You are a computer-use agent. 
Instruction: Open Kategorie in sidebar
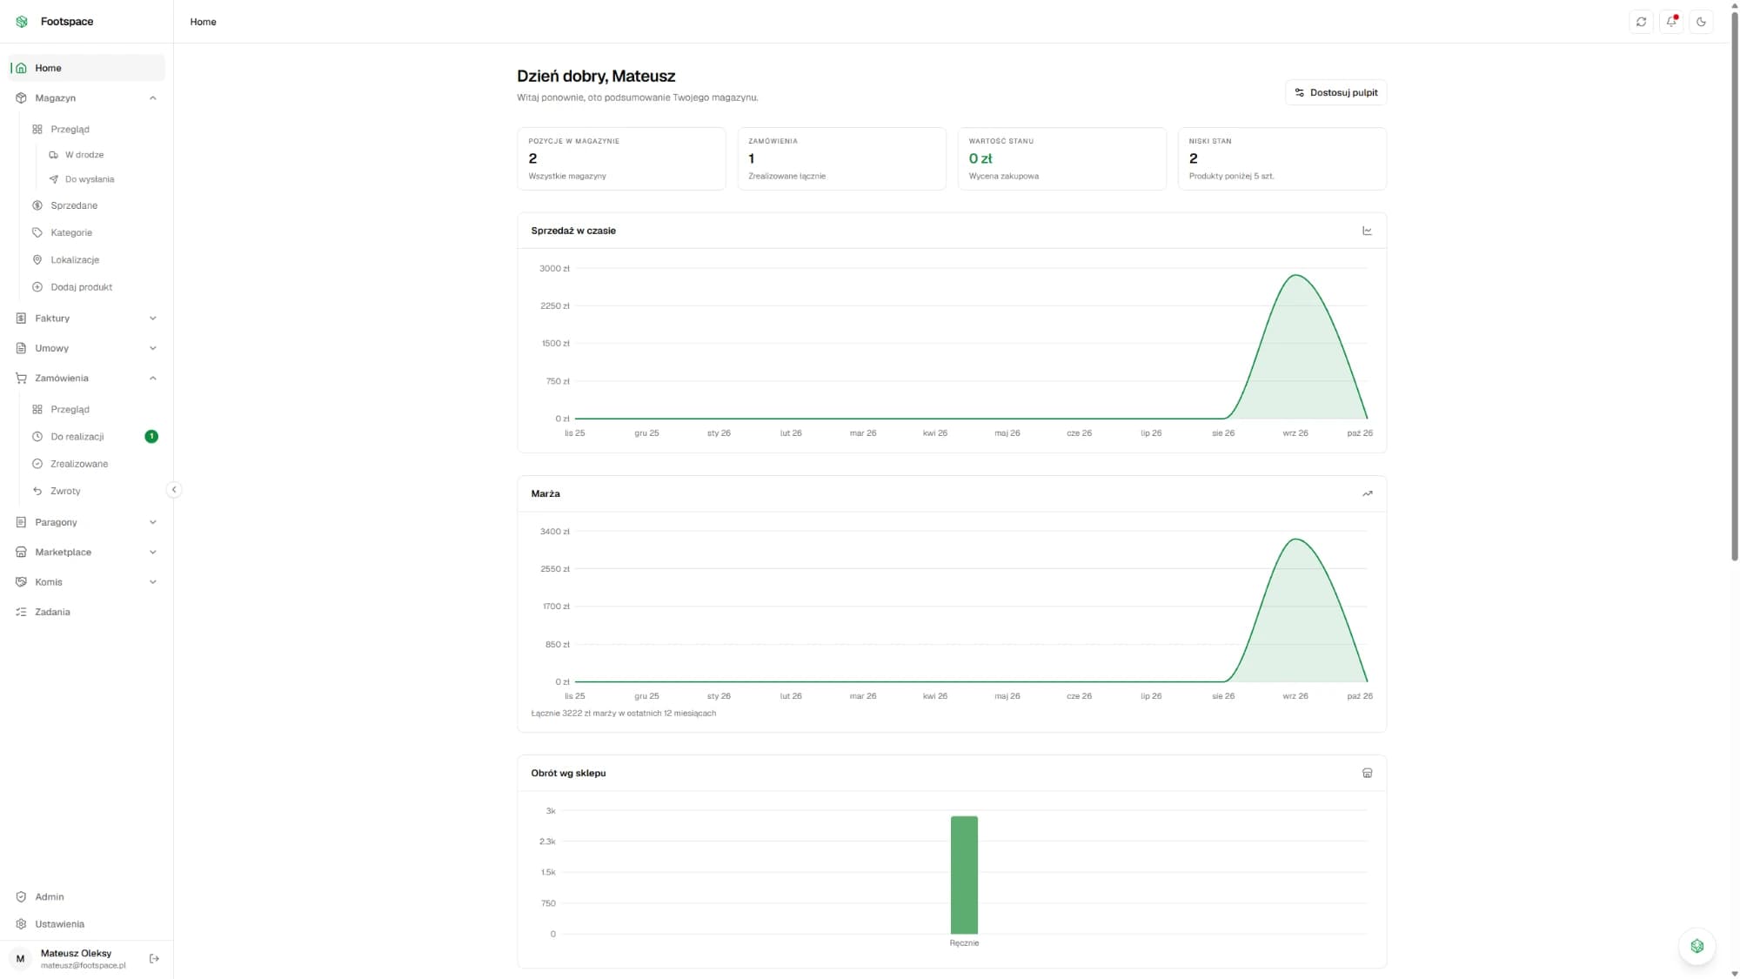94,232
